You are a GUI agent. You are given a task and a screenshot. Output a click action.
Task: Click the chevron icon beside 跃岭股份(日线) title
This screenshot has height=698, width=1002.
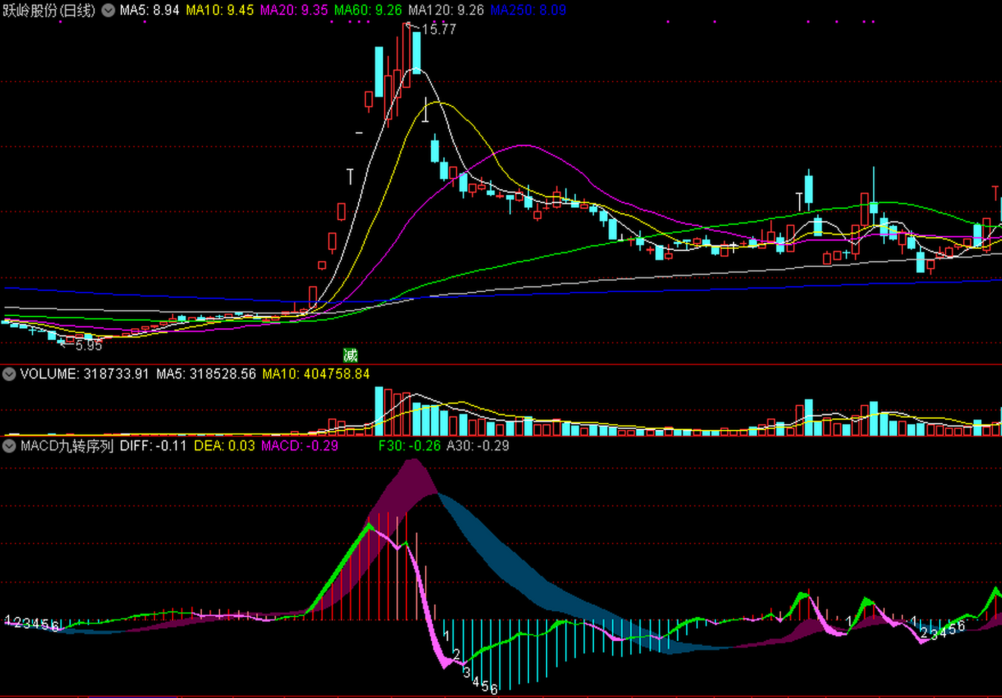point(107,9)
